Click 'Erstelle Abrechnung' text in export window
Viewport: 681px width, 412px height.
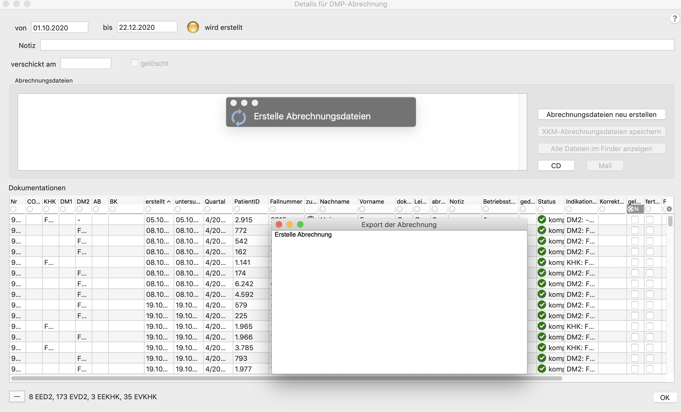point(303,235)
